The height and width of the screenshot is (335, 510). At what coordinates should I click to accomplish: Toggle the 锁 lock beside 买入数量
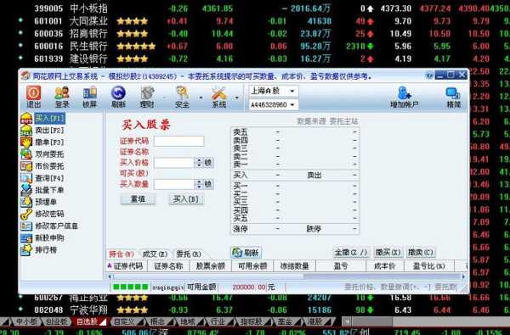(208, 184)
